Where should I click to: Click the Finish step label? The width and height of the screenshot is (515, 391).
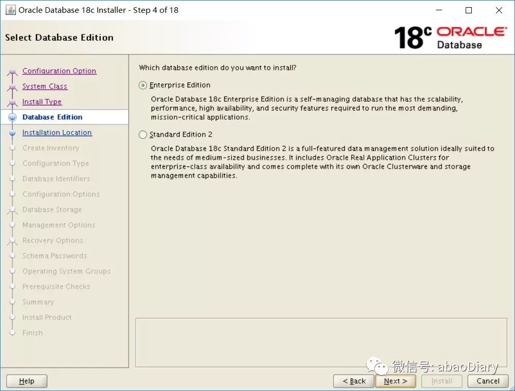pos(32,333)
